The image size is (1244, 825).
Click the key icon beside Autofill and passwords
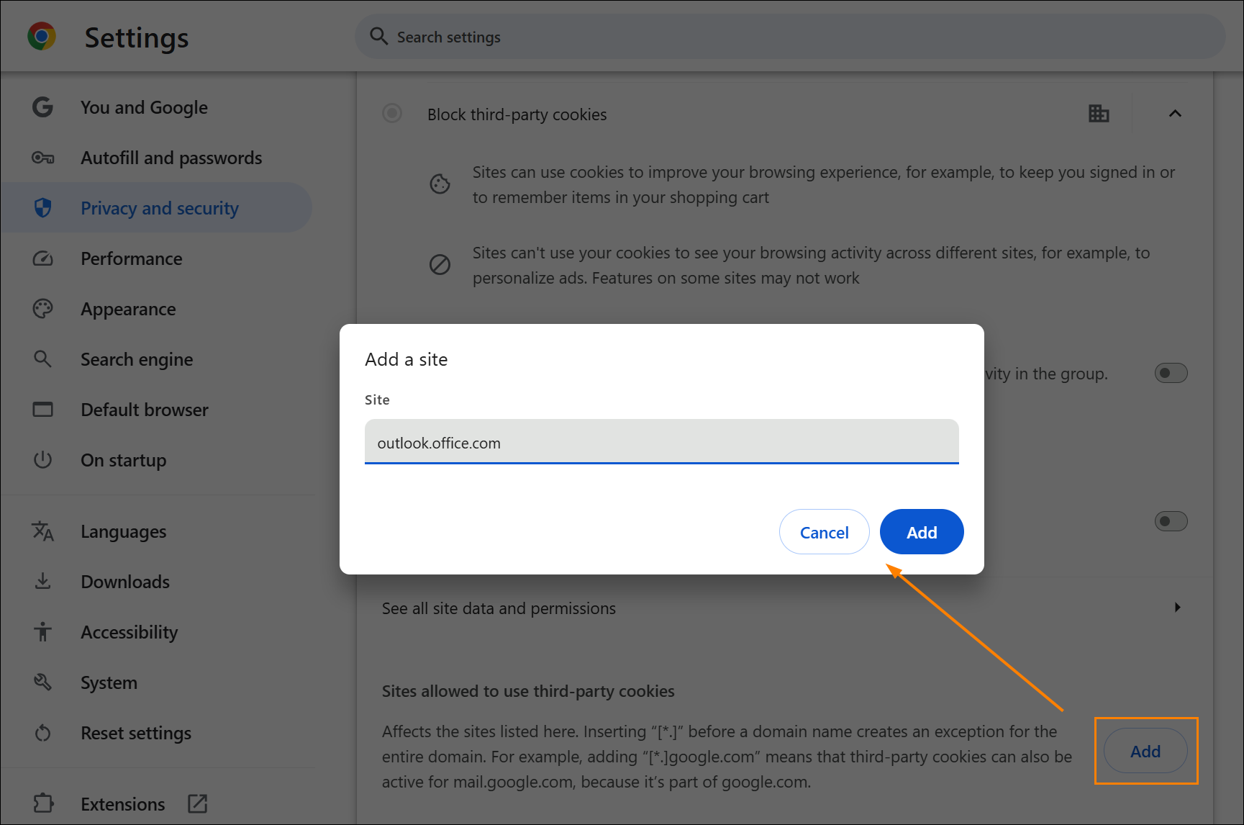click(x=42, y=158)
